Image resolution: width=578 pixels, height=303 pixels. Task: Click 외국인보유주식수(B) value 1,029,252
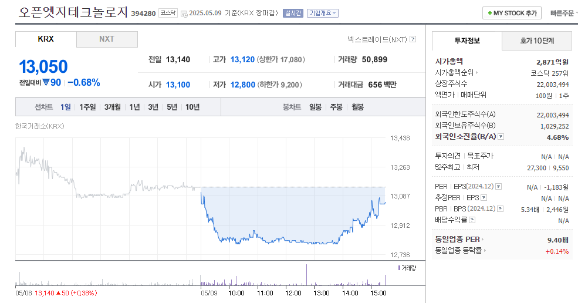click(555, 126)
